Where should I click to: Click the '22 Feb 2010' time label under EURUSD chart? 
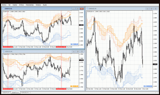pyautogui.click(x=90, y=89)
